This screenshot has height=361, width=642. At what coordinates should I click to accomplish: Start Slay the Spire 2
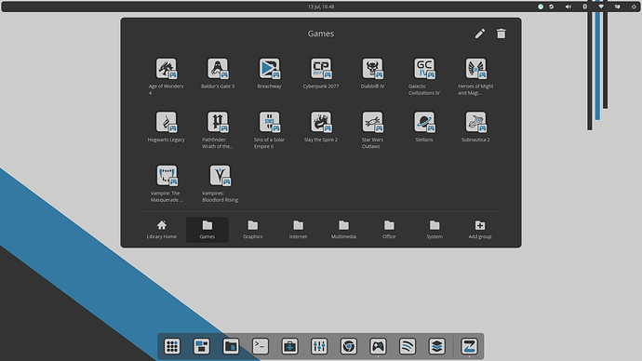click(321, 122)
